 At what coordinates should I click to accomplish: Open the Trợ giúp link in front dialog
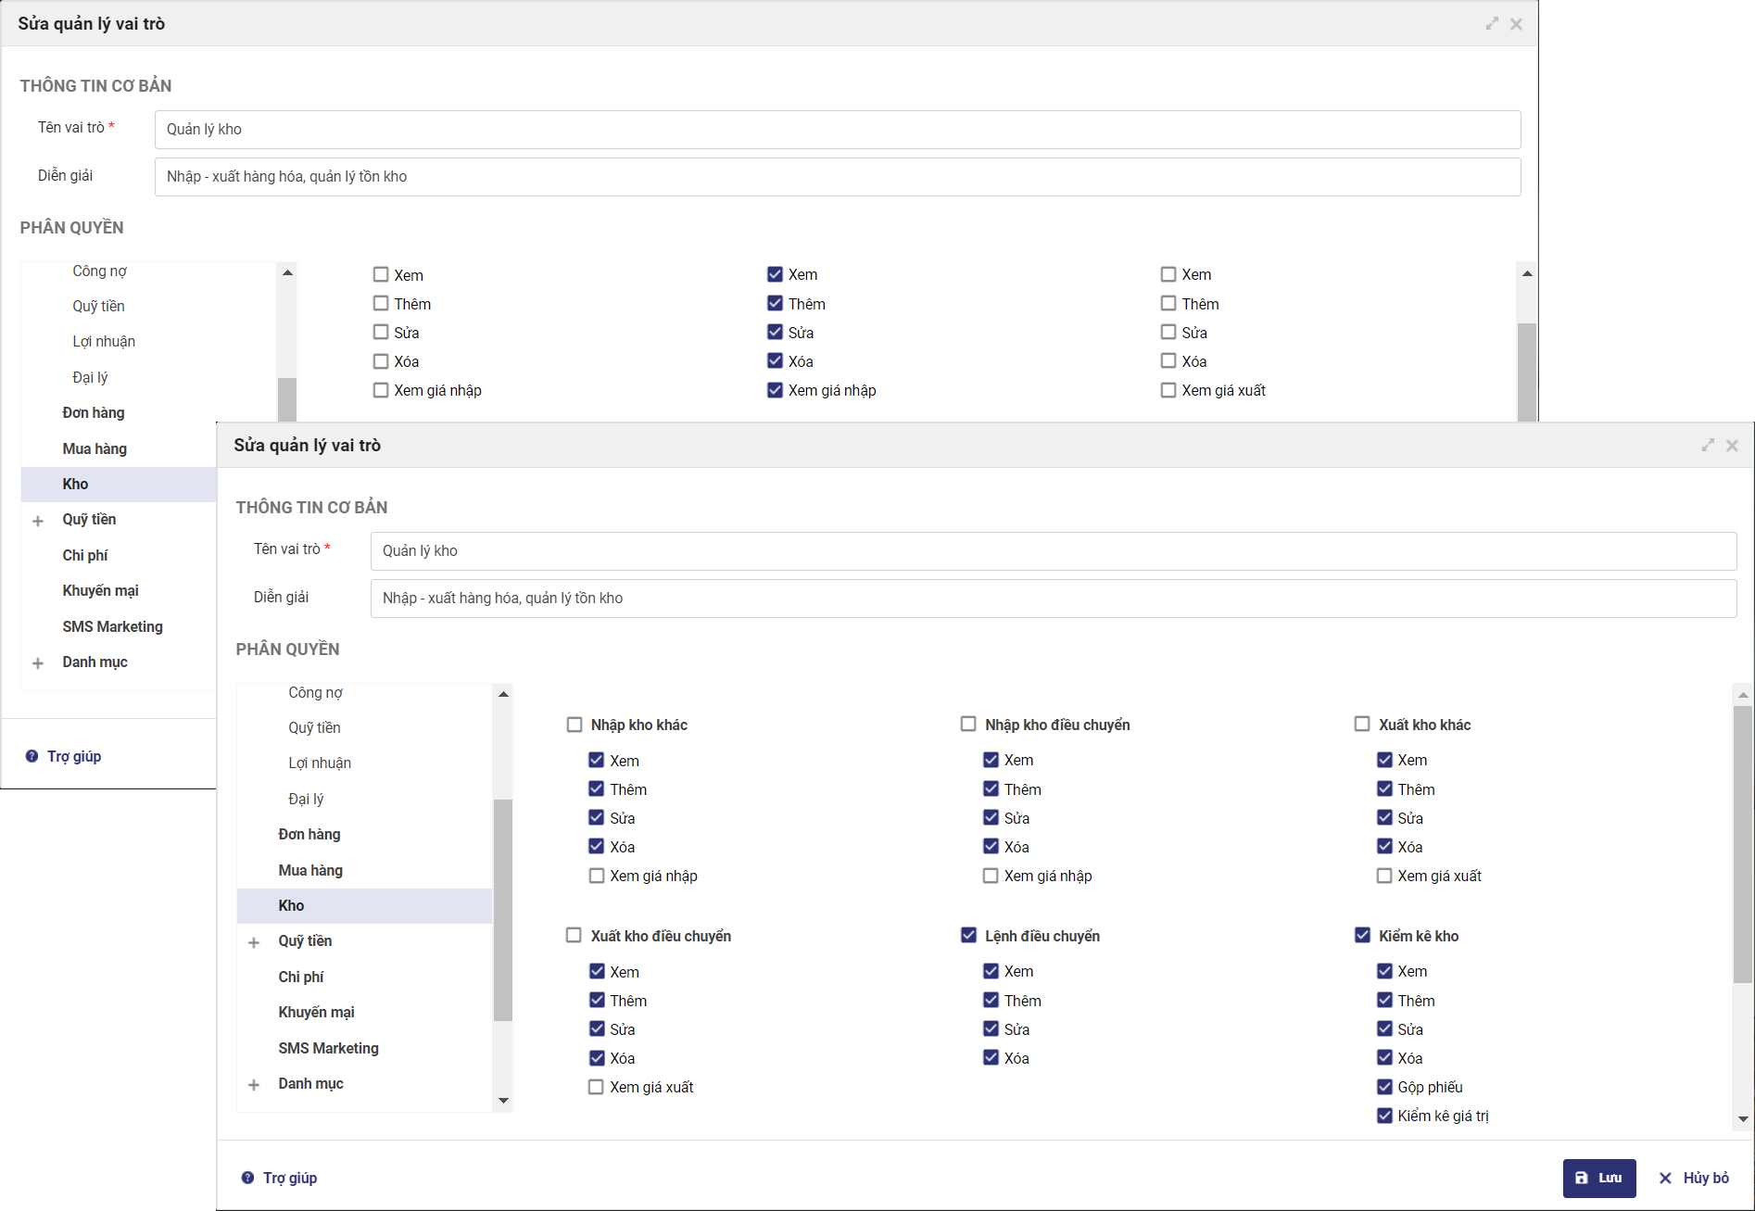pos(290,1178)
